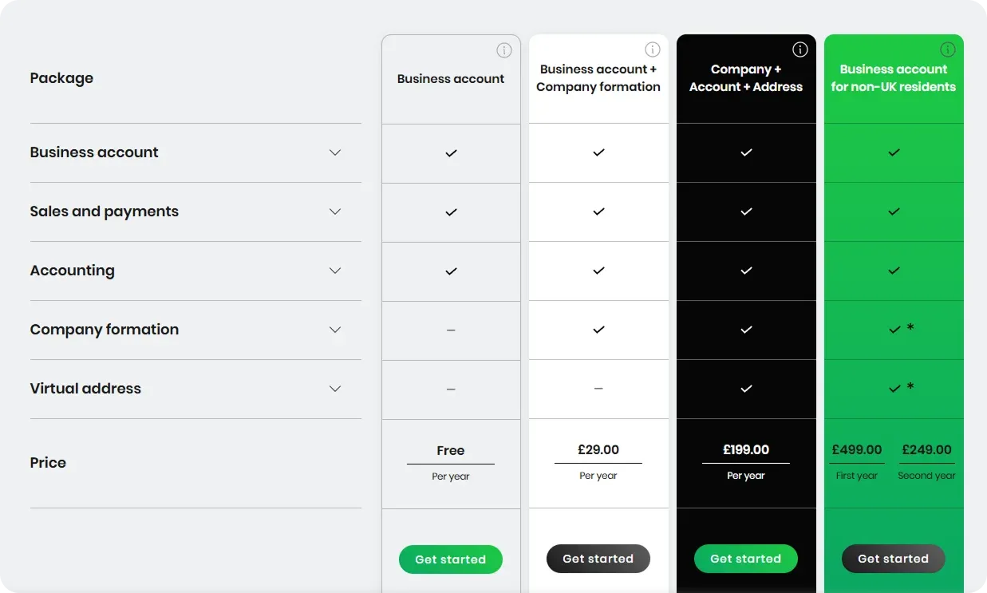Click Virtual address dash in Business account column

pos(451,389)
